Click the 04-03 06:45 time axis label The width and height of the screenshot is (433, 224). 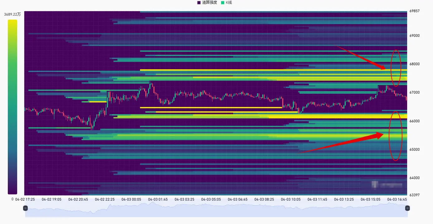pos(237,199)
